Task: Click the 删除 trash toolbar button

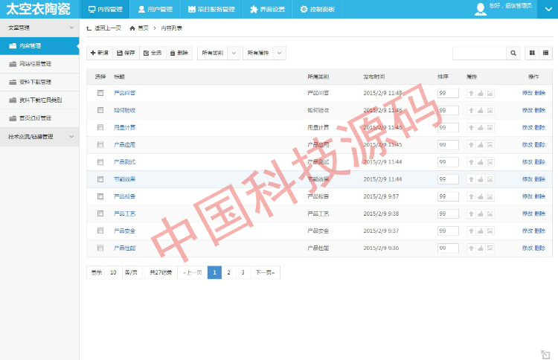Action: tap(179, 54)
